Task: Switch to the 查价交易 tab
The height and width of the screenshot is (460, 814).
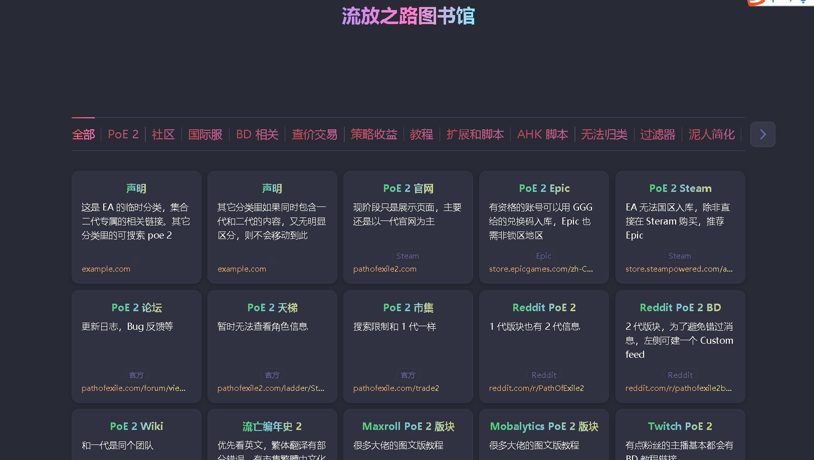Action: [x=315, y=134]
